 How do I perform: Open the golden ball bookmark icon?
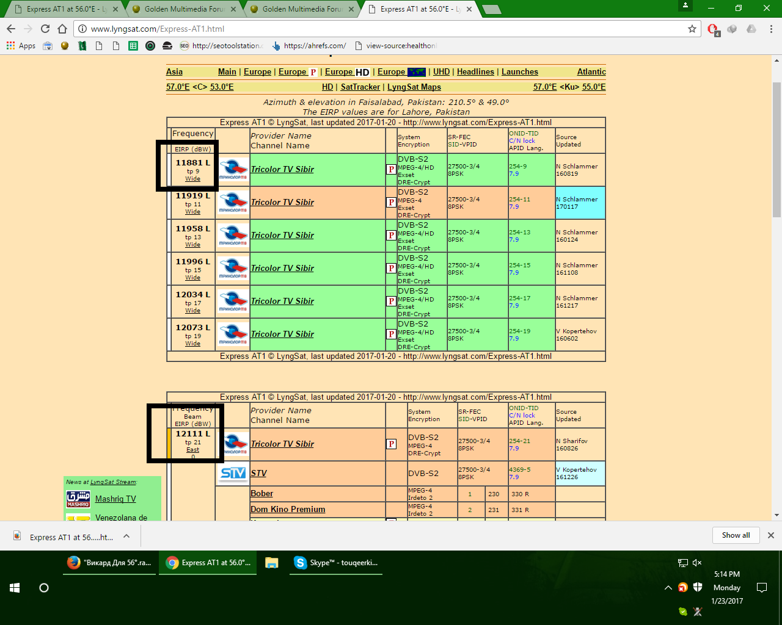pos(65,46)
